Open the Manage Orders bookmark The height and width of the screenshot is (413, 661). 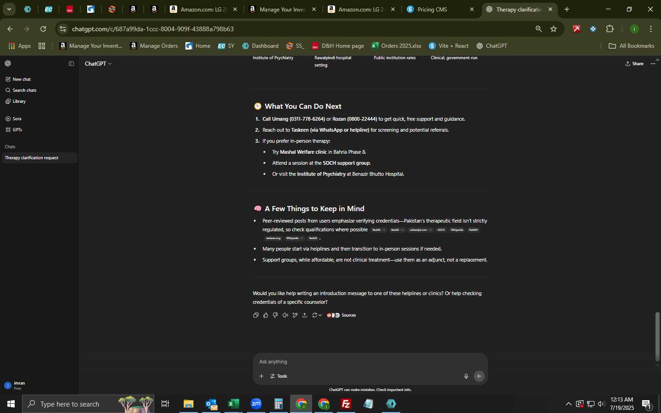click(154, 46)
